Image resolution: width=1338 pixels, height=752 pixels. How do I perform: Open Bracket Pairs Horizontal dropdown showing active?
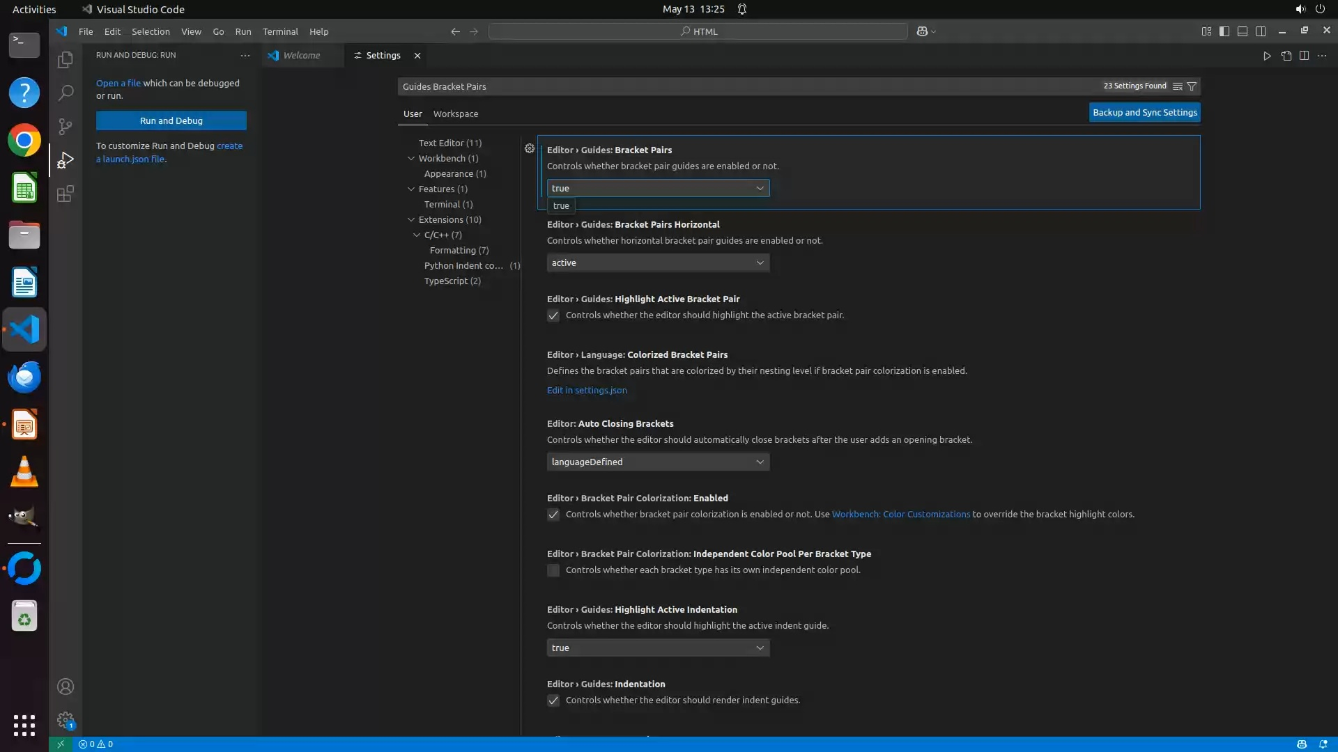click(x=658, y=263)
